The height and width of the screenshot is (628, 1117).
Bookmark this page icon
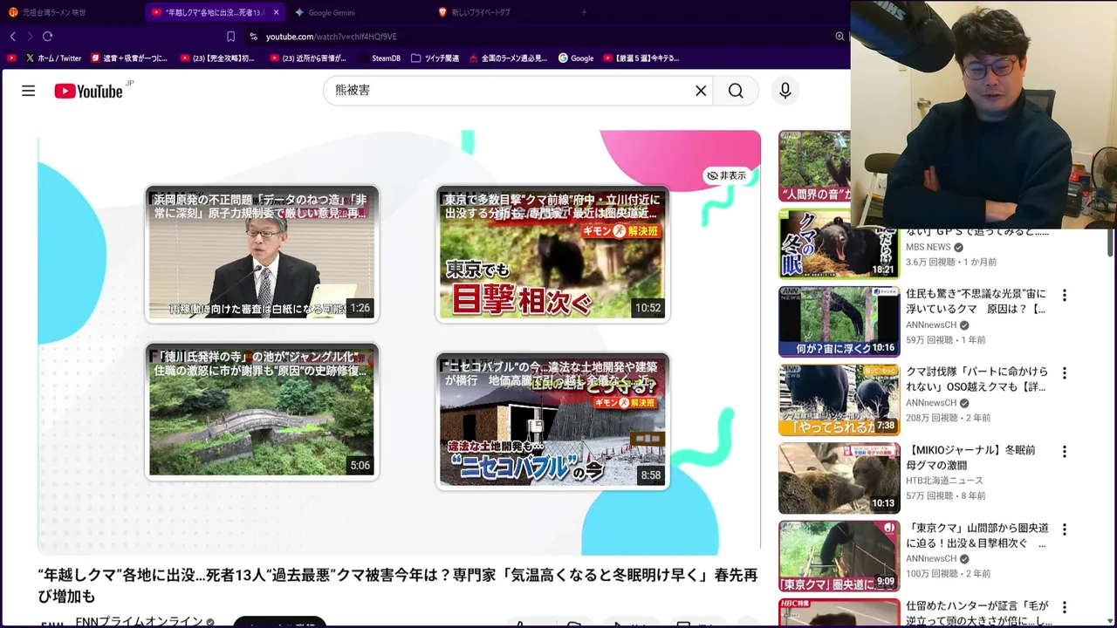[x=230, y=37]
